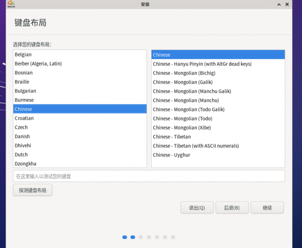Choose Bulgarian from the layout list
The height and width of the screenshot is (248, 302).
[25, 91]
